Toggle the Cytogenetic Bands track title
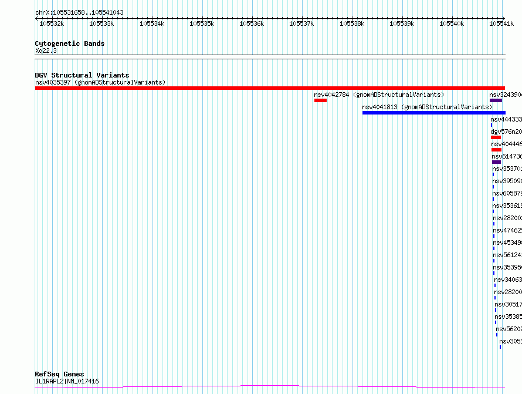The height and width of the screenshot is (394, 522). tap(70, 43)
